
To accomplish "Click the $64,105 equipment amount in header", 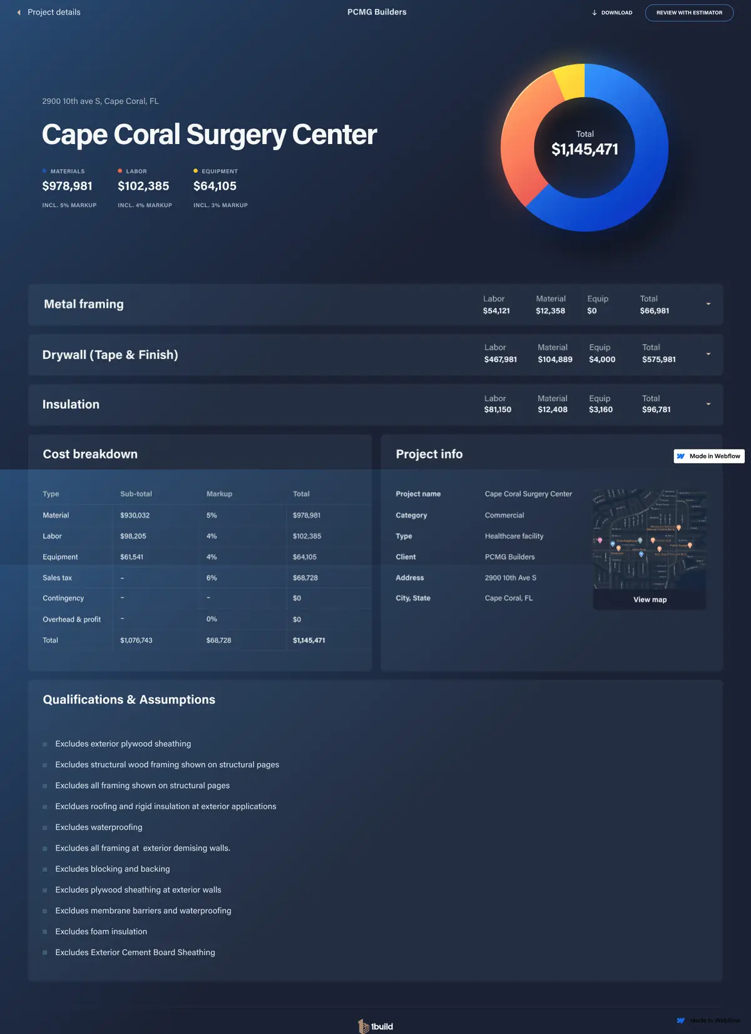I will pyautogui.click(x=215, y=186).
